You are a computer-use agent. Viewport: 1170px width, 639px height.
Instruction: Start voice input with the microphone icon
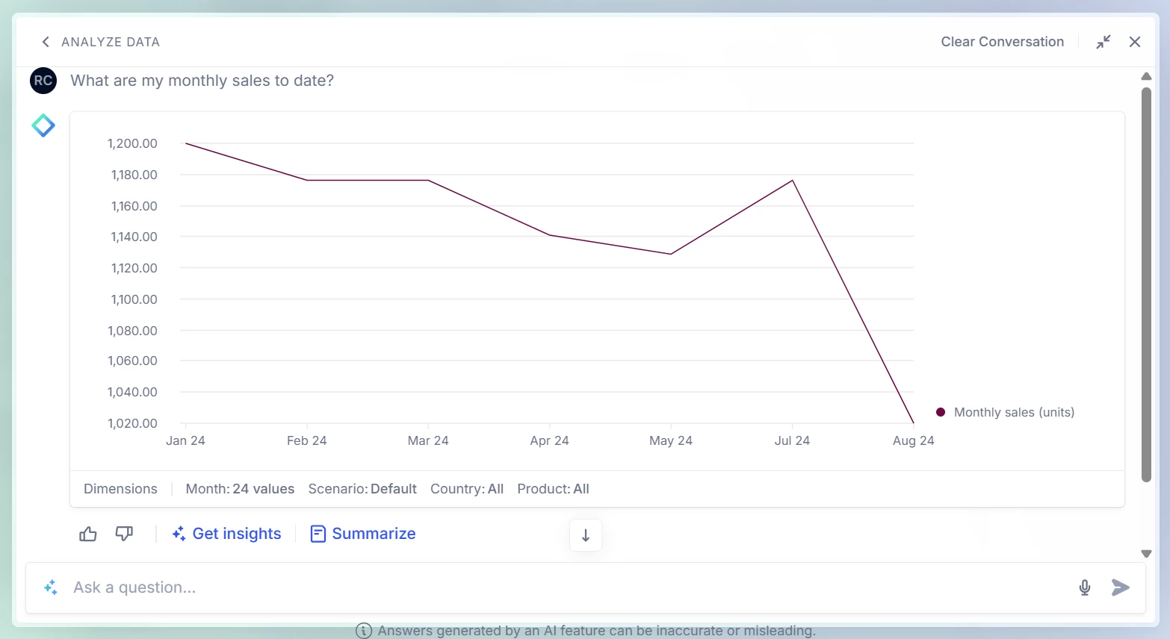tap(1085, 587)
